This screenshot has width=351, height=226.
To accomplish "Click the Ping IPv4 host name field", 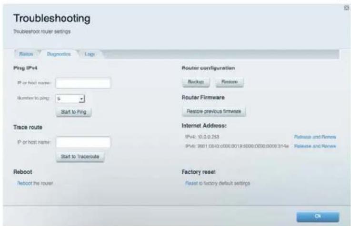I will (x=83, y=83).
